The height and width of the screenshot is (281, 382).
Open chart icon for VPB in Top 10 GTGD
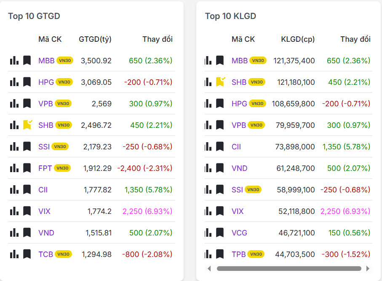coord(14,103)
